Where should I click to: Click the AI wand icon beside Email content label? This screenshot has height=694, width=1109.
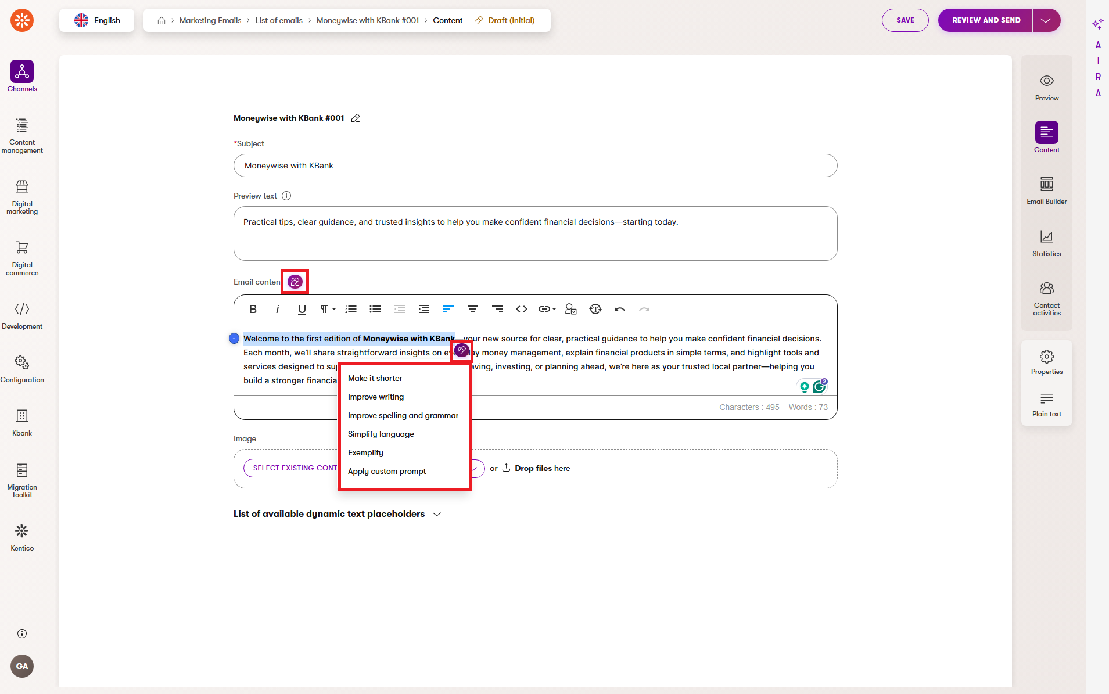click(295, 282)
